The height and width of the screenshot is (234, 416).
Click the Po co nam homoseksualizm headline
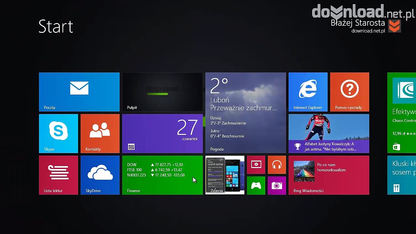331,167
